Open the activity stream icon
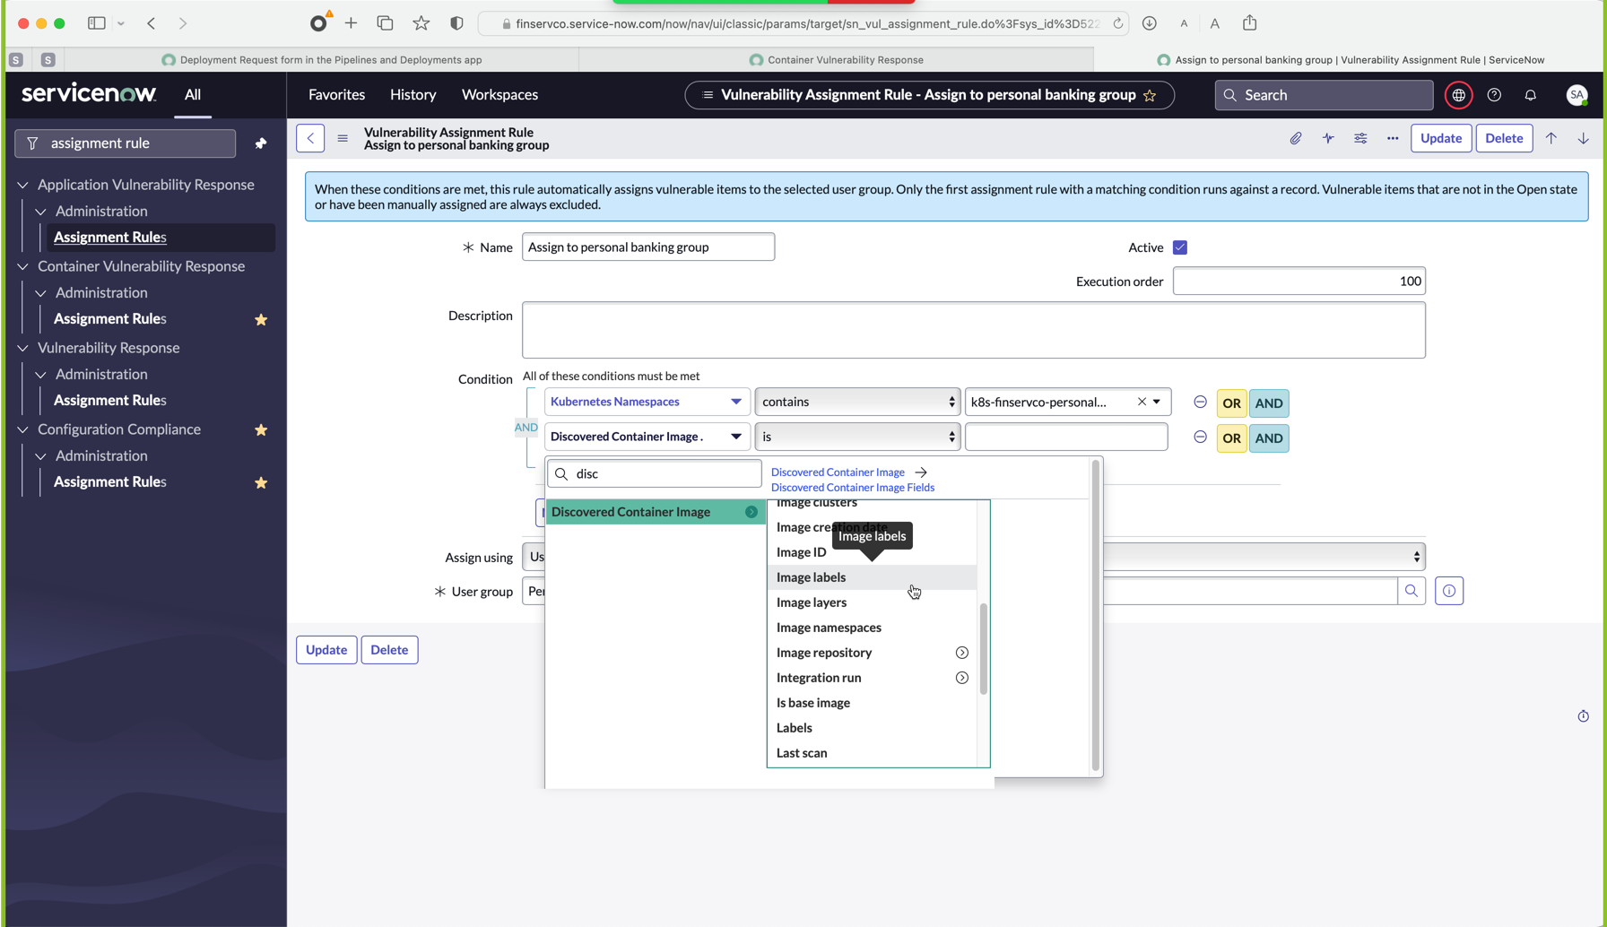The image size is (1607, 927). coord(1328,138)
